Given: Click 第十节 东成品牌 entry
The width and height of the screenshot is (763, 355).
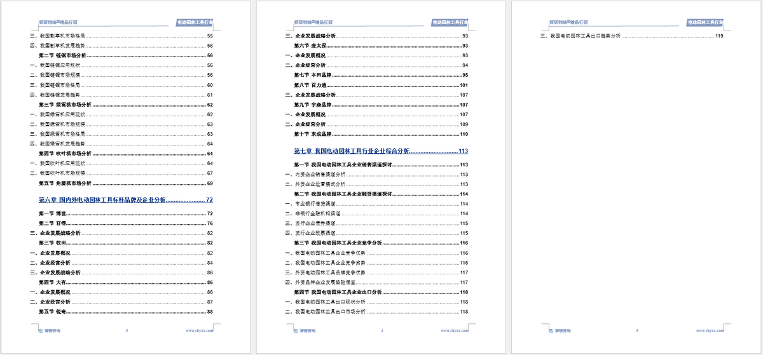Looking at the screenshot, I should click(x=381, y=134).
